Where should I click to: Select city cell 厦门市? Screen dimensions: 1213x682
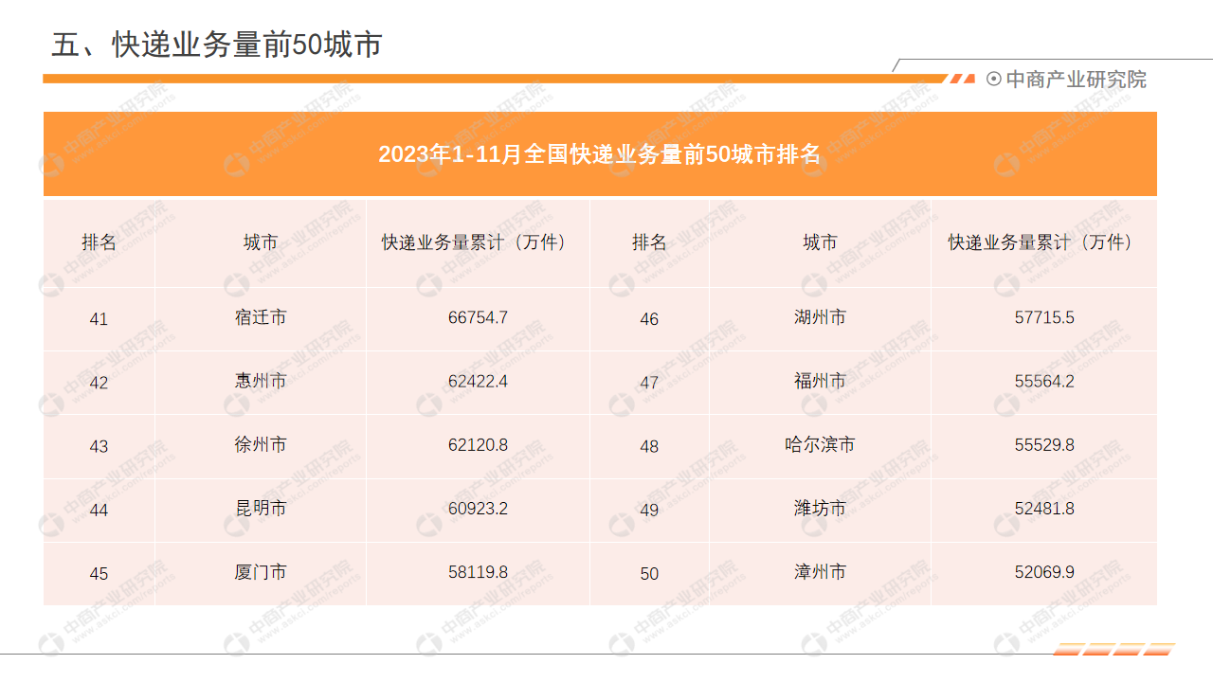[261, 572]
